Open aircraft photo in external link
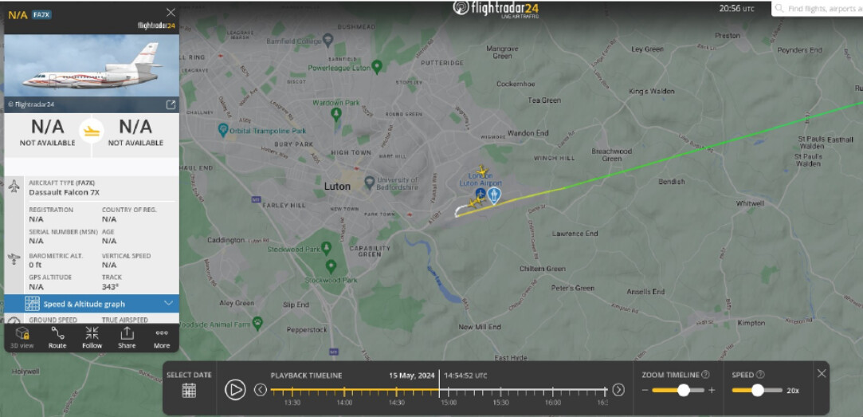The image size is (863, 417). [x=171, y=104]
